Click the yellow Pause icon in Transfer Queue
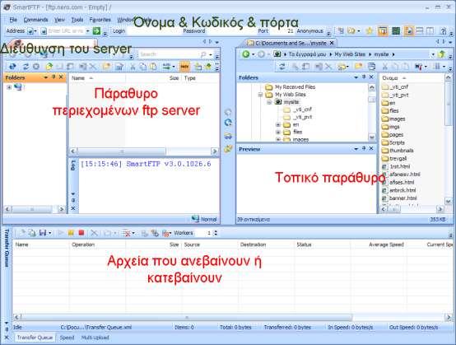This screenshot has height=345, width=456. click(71, 233)
